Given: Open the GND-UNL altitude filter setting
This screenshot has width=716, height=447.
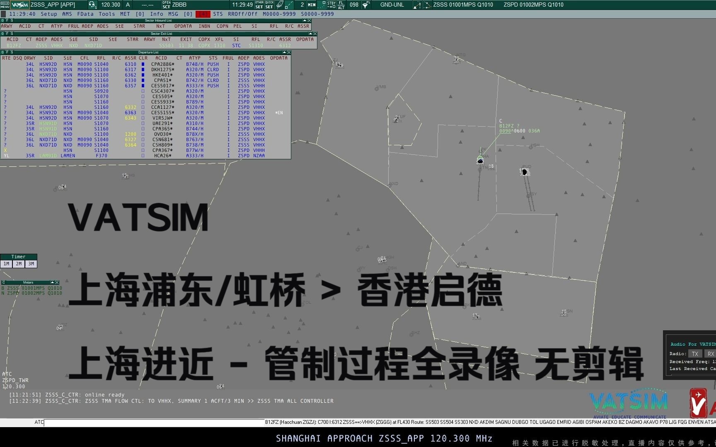Looking at the screenshot, I should 392,5.
